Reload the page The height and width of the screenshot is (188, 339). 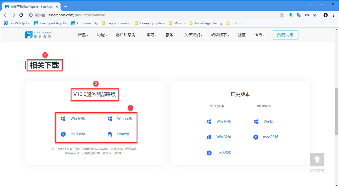tap(21, 15)
